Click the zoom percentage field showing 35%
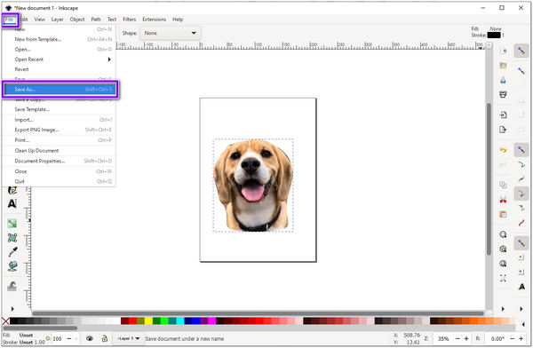The image size is (533, 348). click(443, 338)
